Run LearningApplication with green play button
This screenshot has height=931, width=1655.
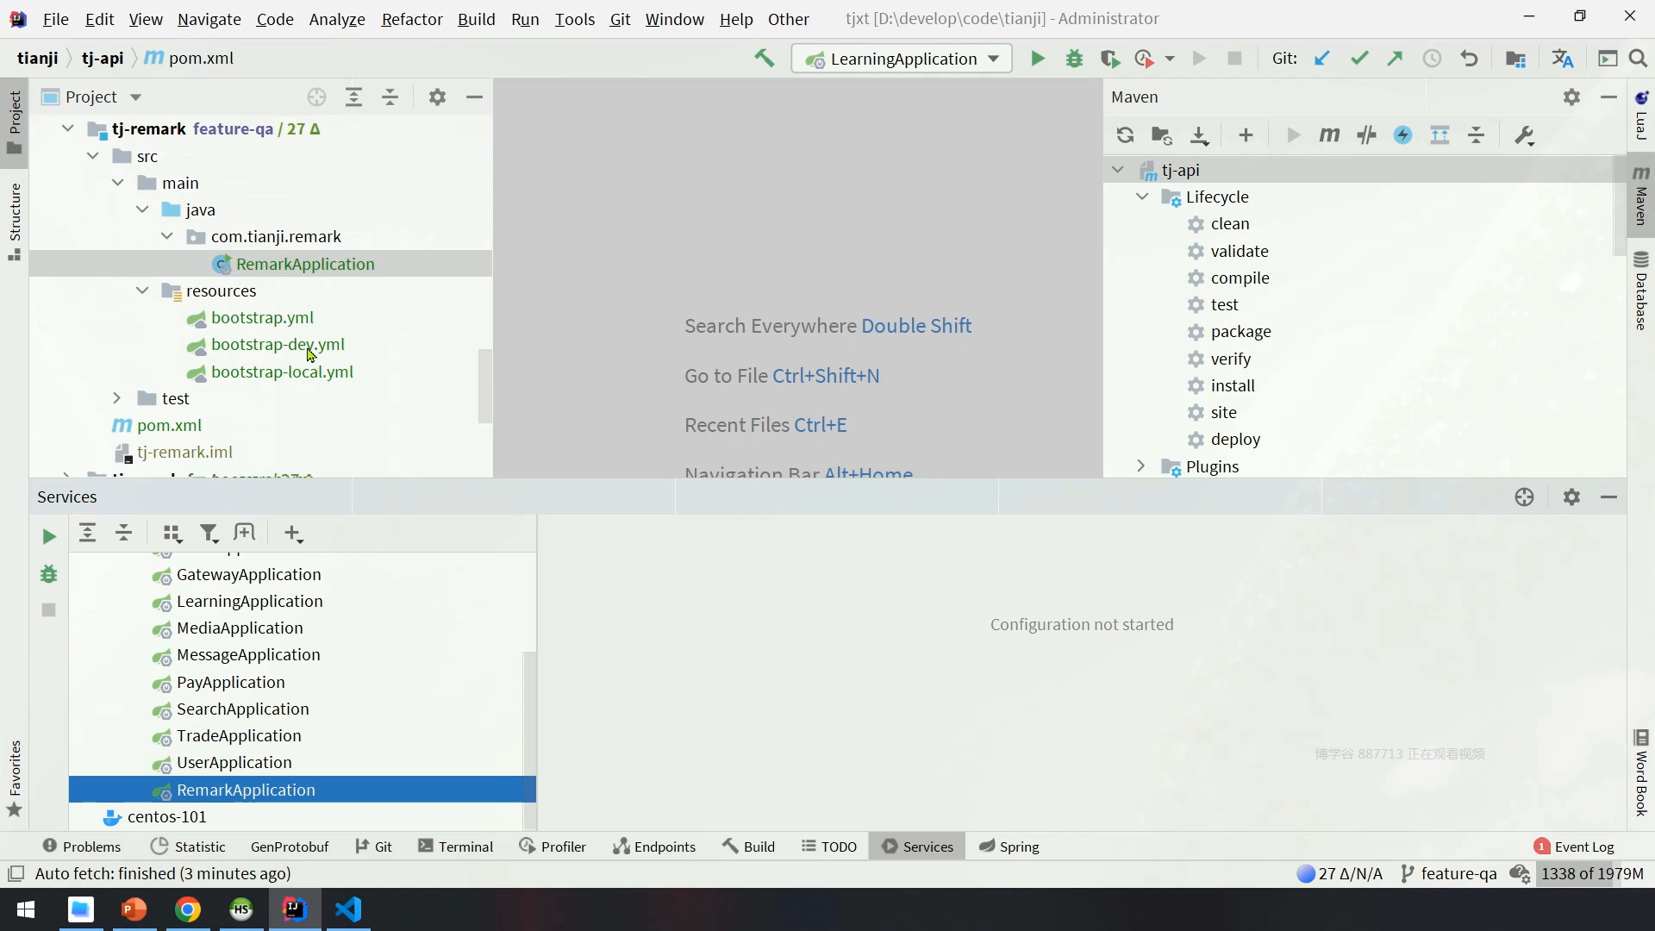click(1037, 59)
